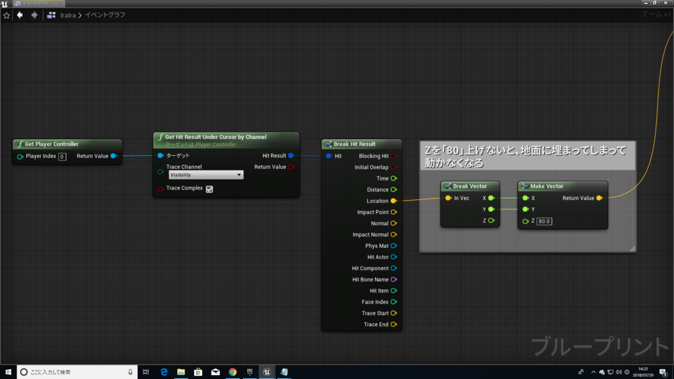The width and height of the screenshot is (674, 379).
Task: Open the Trace Channel Visibility dropdown
Action: pos(205,175)
